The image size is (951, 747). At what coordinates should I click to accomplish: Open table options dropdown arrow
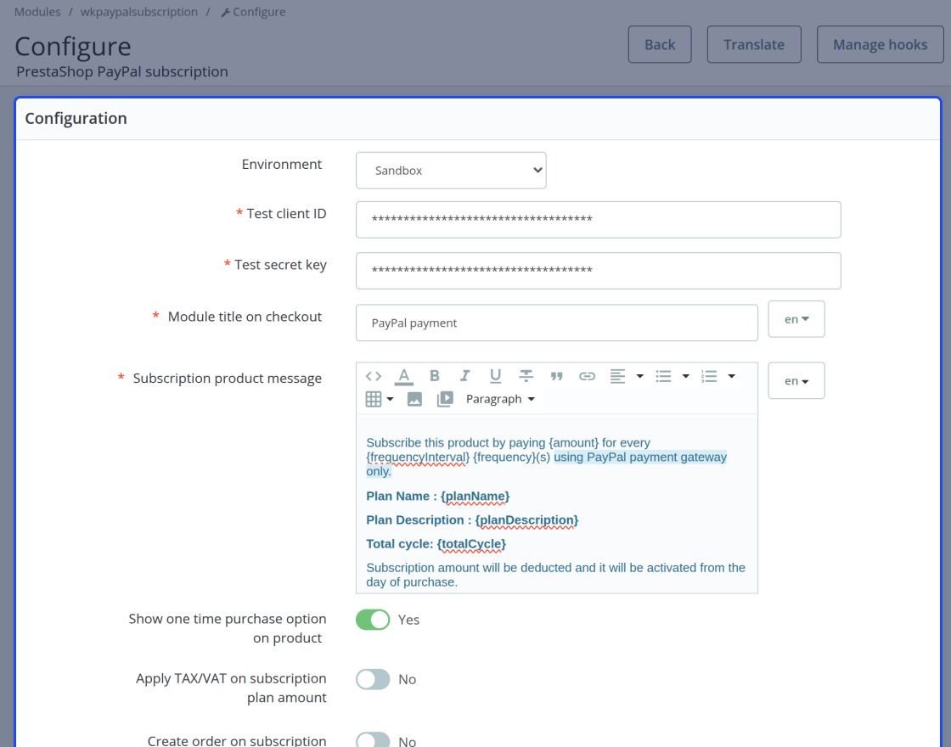(x=390, y=399)
